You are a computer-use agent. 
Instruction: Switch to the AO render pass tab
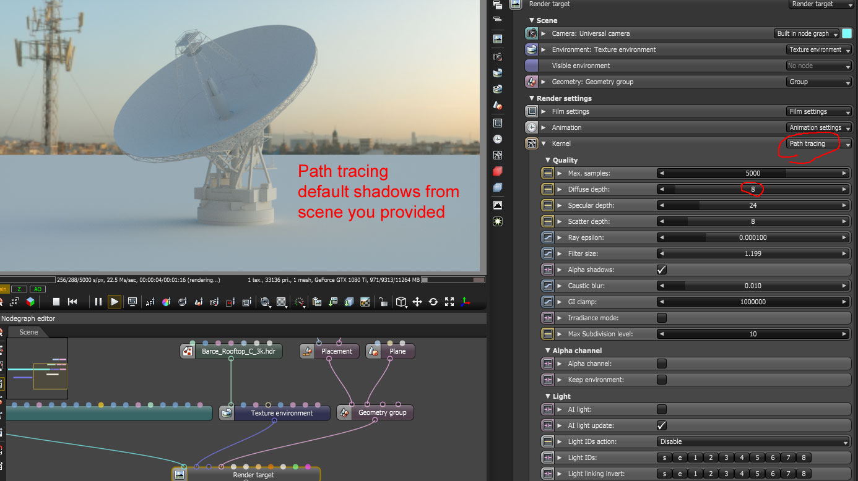pos(38,289)
